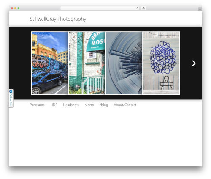Click the download icon beside address bar
The width and height of the screenshot is (211, 179).
point(143,8)
